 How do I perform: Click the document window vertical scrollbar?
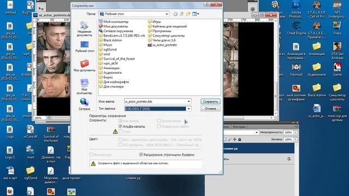[276, 68]
